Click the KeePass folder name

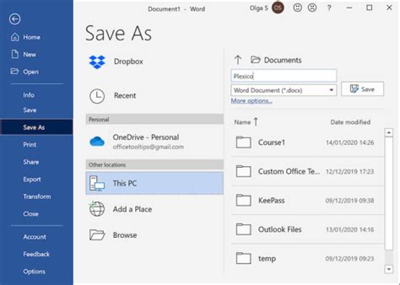point(271,201)
